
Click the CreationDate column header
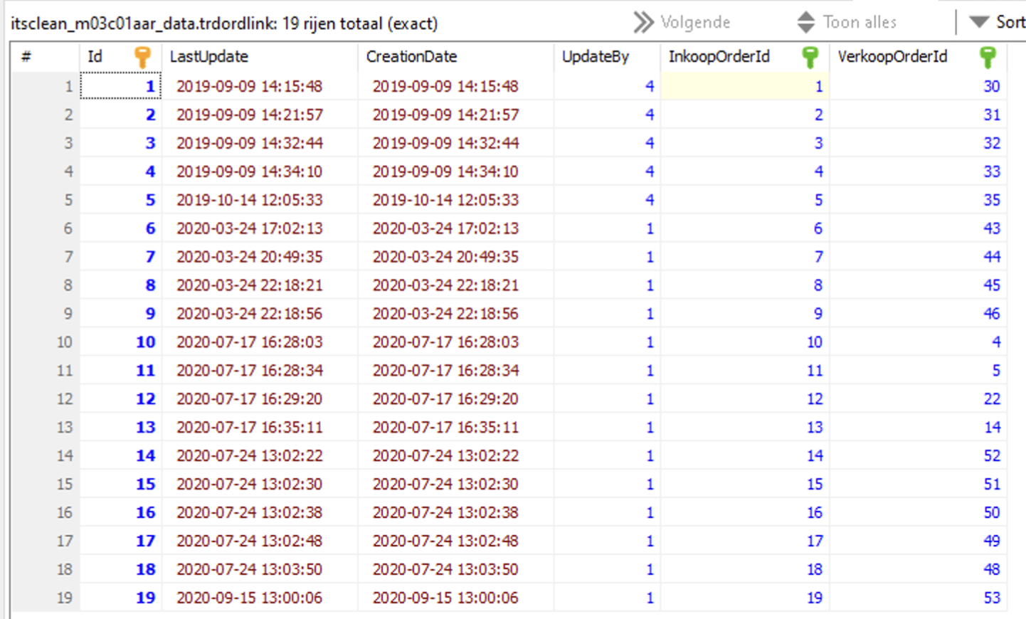[411, 57]
